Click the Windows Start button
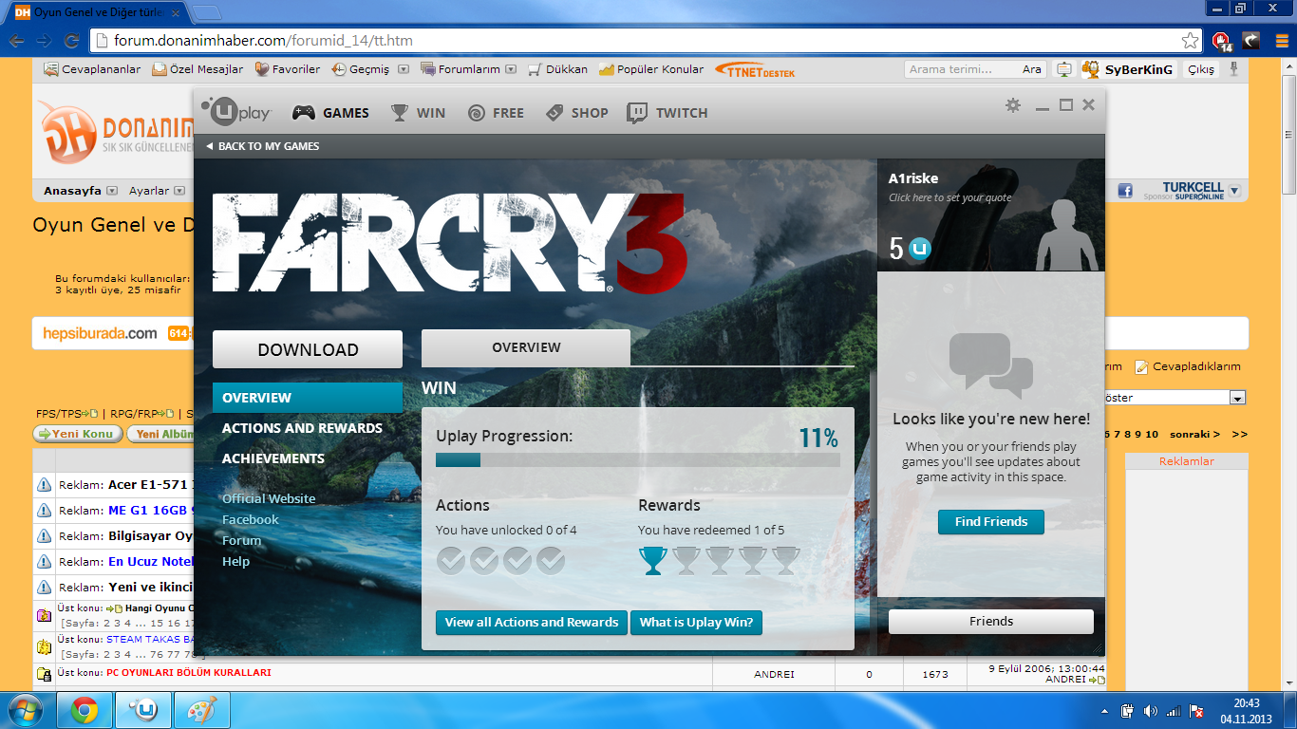The height and width of the screenshot is (729, 1297). 26,710
